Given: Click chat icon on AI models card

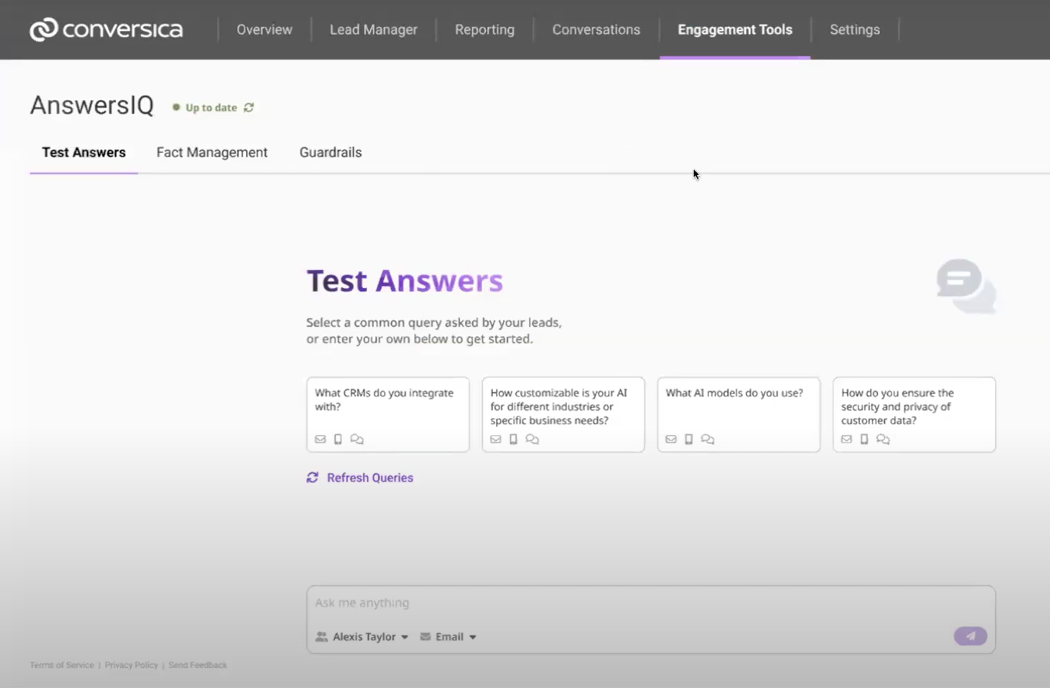Looking at the screenshot, I should pyautogui.click(x=708, y=439).
